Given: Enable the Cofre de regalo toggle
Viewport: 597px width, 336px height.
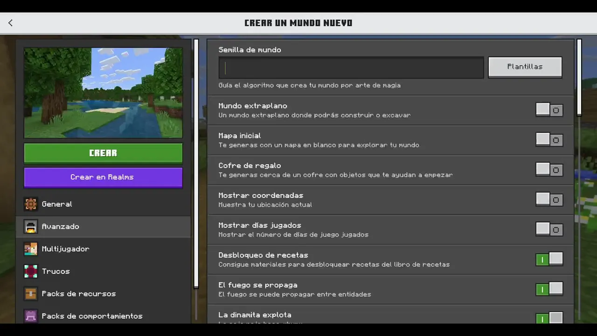Looking at the screenshot, I should 549,170.
